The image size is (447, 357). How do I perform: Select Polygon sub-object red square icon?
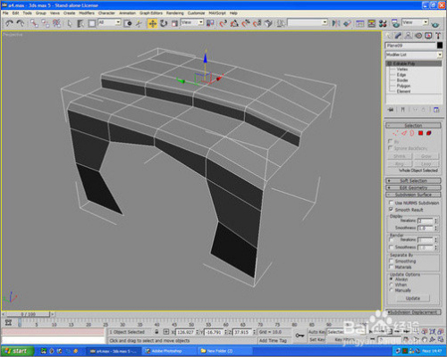pos(420,133)
